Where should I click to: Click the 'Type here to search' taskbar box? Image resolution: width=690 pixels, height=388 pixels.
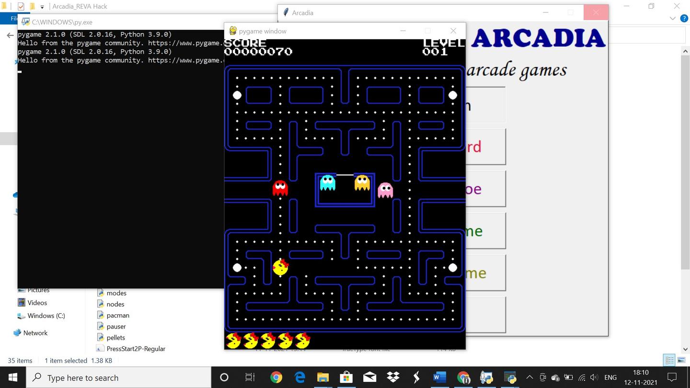(118, 377)
